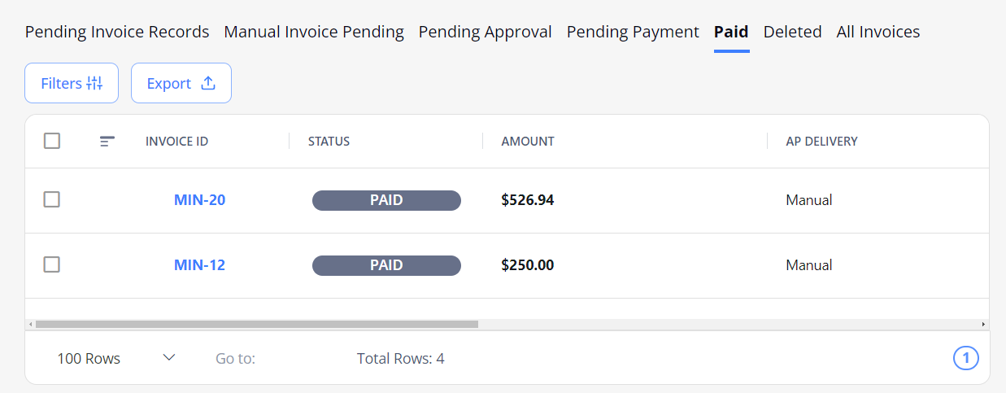Open the Filters sliders button
1006x393 pixels.
click(72, 83)
